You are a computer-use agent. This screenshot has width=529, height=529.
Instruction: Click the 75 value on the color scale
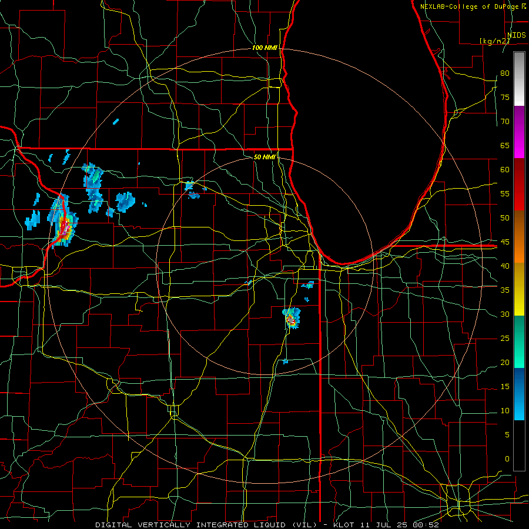[x=505, y=97]
